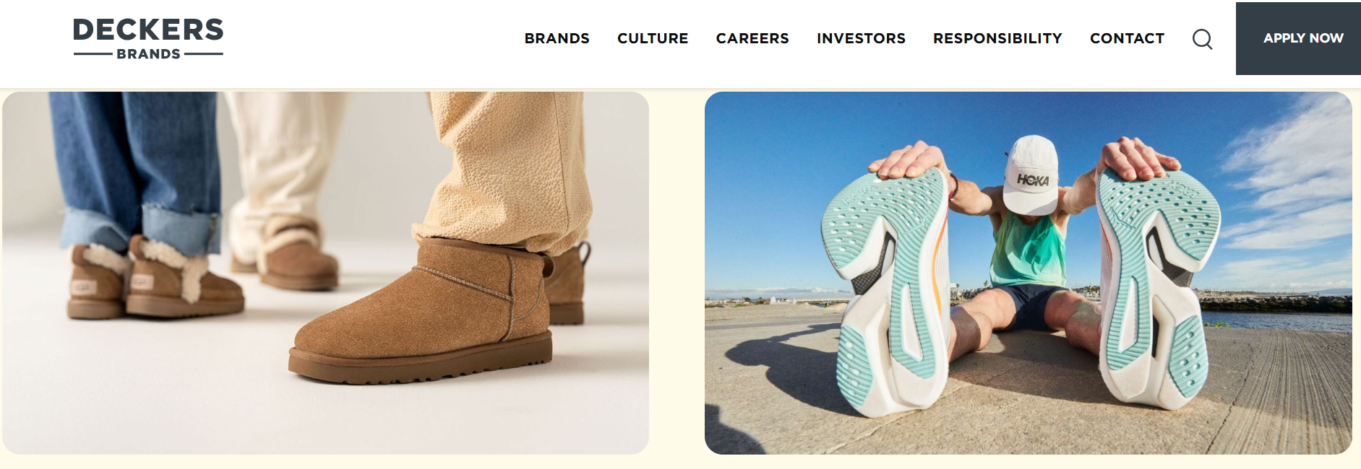Image resolution: width=1361 pixels, height=469 pixels.
Task: Click the HOKA logo on the white cap
Action: [1033, 180]
